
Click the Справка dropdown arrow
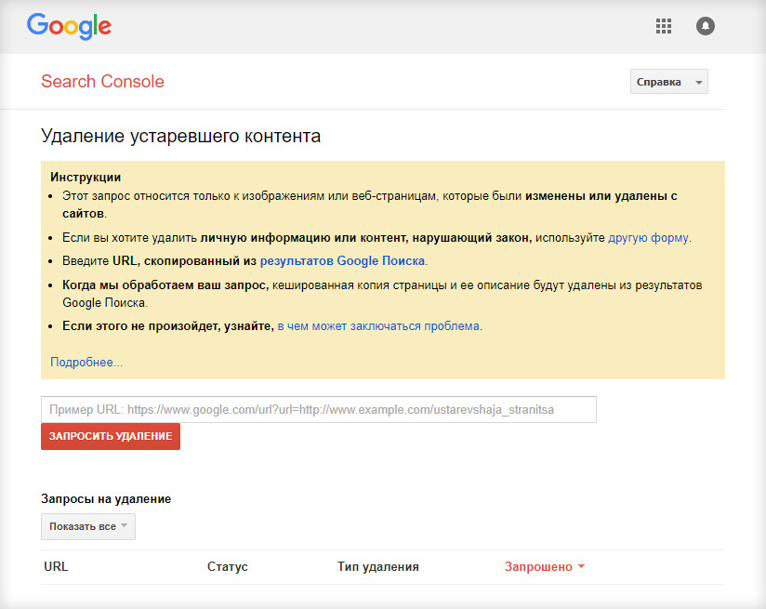point(699,83)
